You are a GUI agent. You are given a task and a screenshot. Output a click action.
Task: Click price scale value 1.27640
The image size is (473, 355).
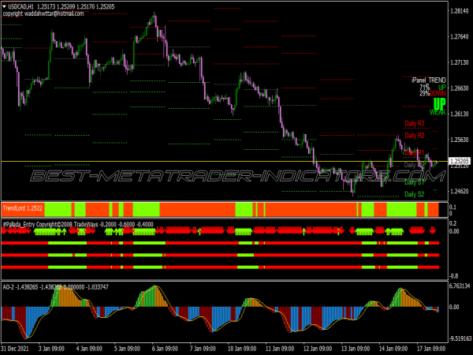[x=460, y=37]
